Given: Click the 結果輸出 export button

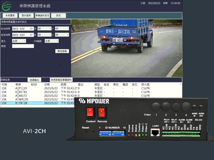Looking at the screenshot, I should tap(34, 80).
